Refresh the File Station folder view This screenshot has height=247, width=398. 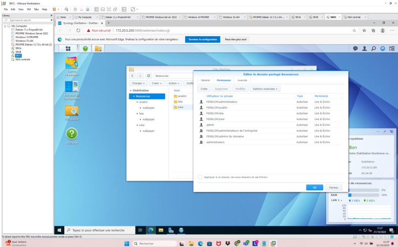149,76
